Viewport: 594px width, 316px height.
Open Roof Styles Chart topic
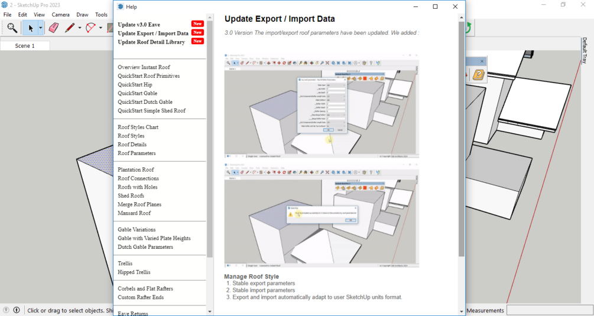138,127
